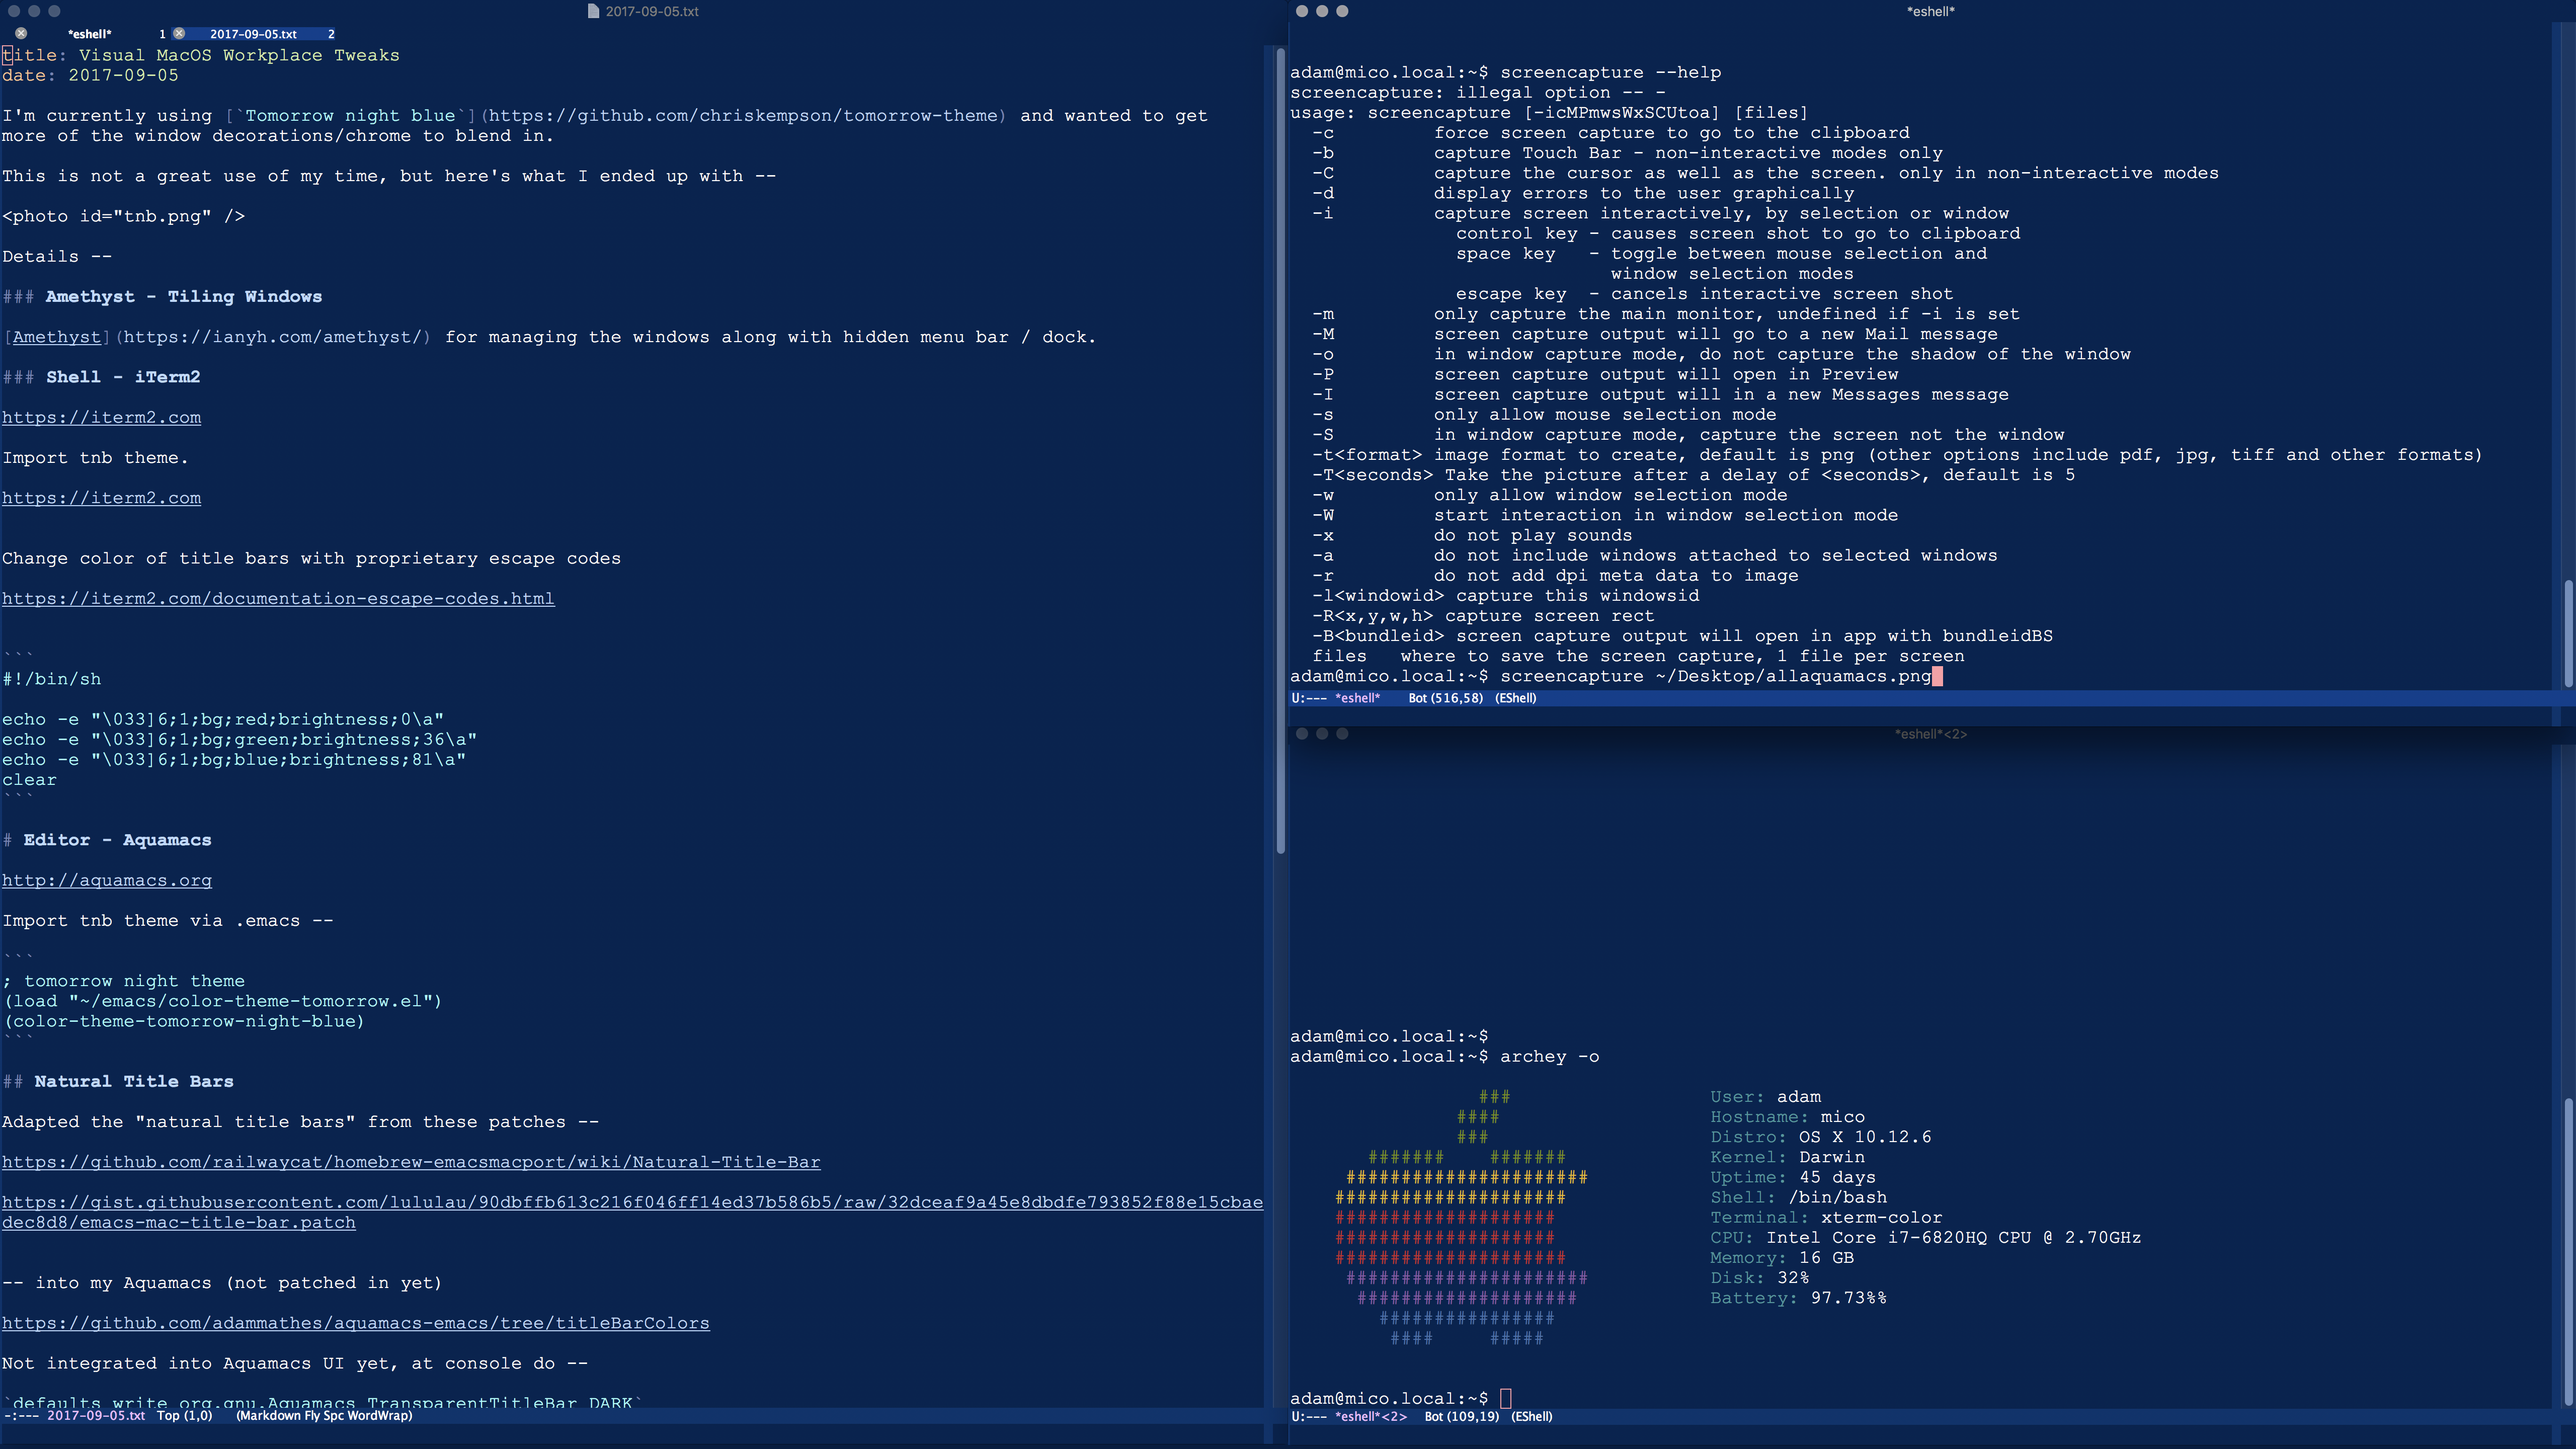2576x1449 pixels.
Task: Open adammathes aquamacs-emacs titleBarColors link
Action: (x=356, y=1323)
